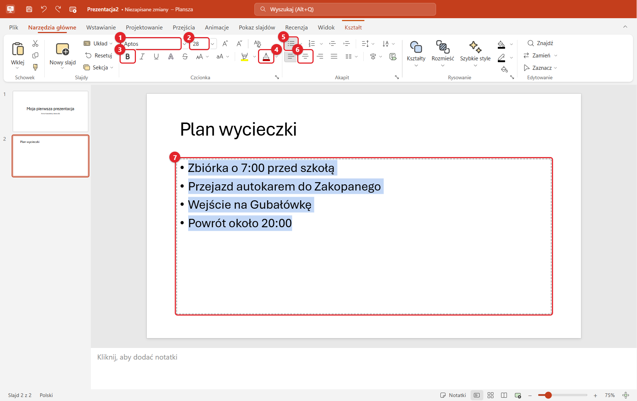Zoom out with the minus button
This screenshot has height=401, width=637.
tap(530, 395)
